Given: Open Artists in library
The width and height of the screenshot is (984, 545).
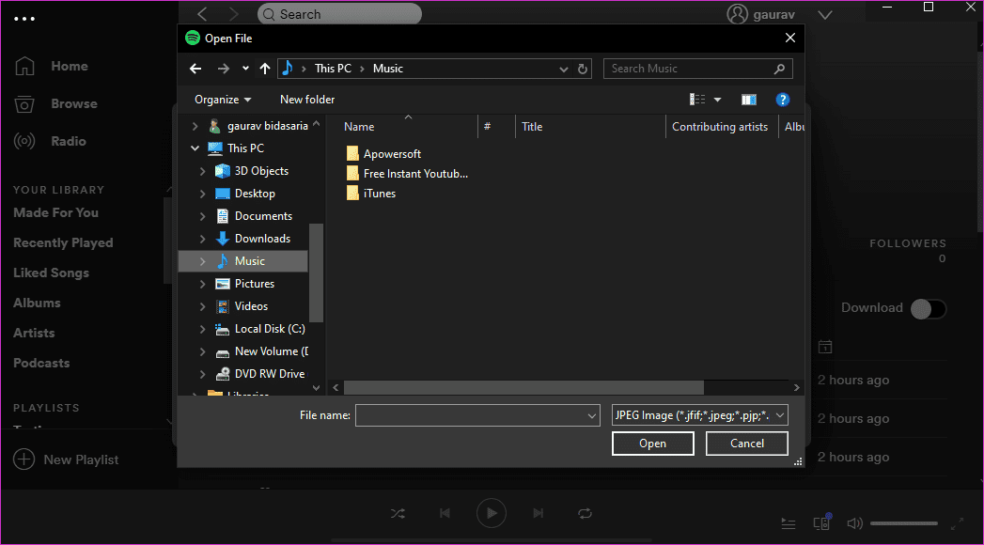Looking at the screenshot, I should [34, 334].
